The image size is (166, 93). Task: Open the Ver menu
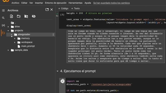[x=31, y=3]
